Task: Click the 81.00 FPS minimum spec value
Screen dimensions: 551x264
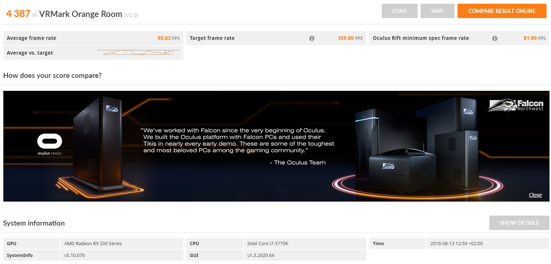Action: pos(534,38)
